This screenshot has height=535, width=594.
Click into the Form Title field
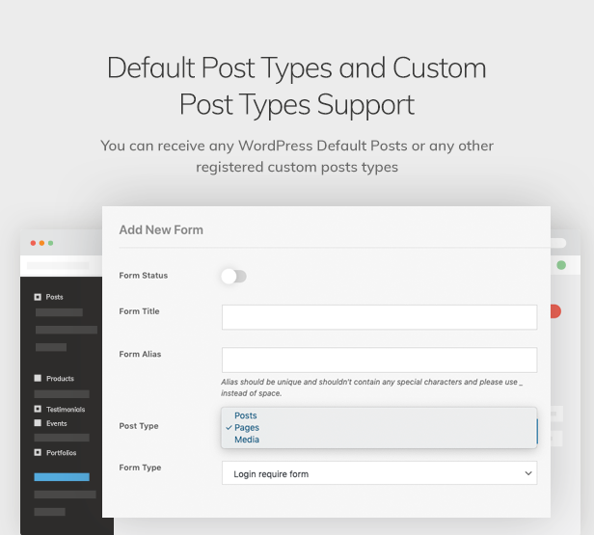(379, 317)
